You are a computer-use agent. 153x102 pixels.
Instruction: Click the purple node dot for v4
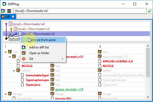6,24
